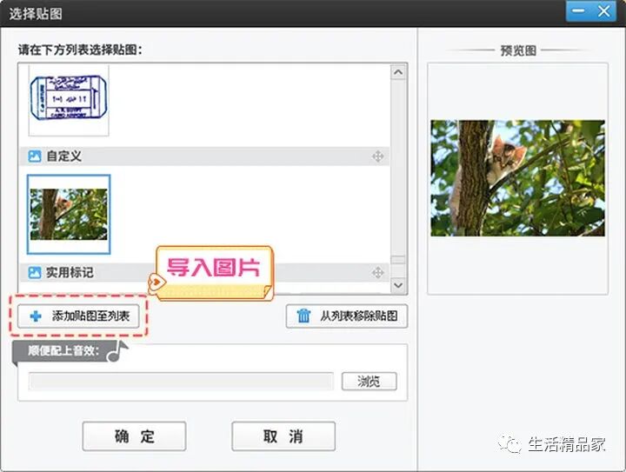This screenshot has height=472, width=626.
Task: Click the 请在下方列表选择贴图 label
Action: click(x=80, y=50)
